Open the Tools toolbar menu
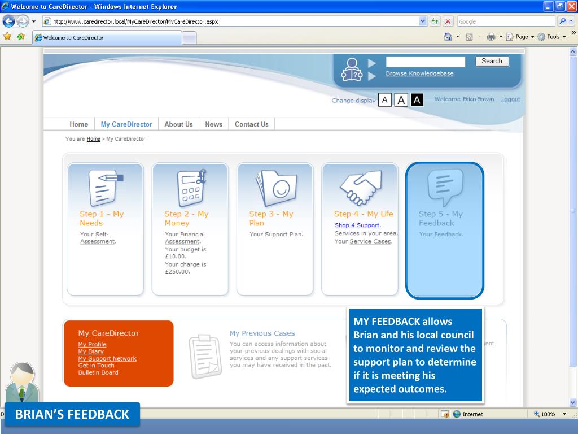This screenshot has height=434, width=578. tap(551, 37)
